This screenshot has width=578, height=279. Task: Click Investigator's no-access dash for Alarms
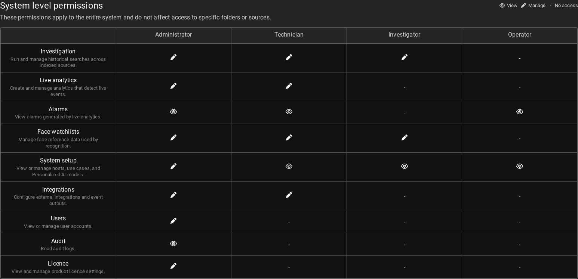[x=405, y=113]
